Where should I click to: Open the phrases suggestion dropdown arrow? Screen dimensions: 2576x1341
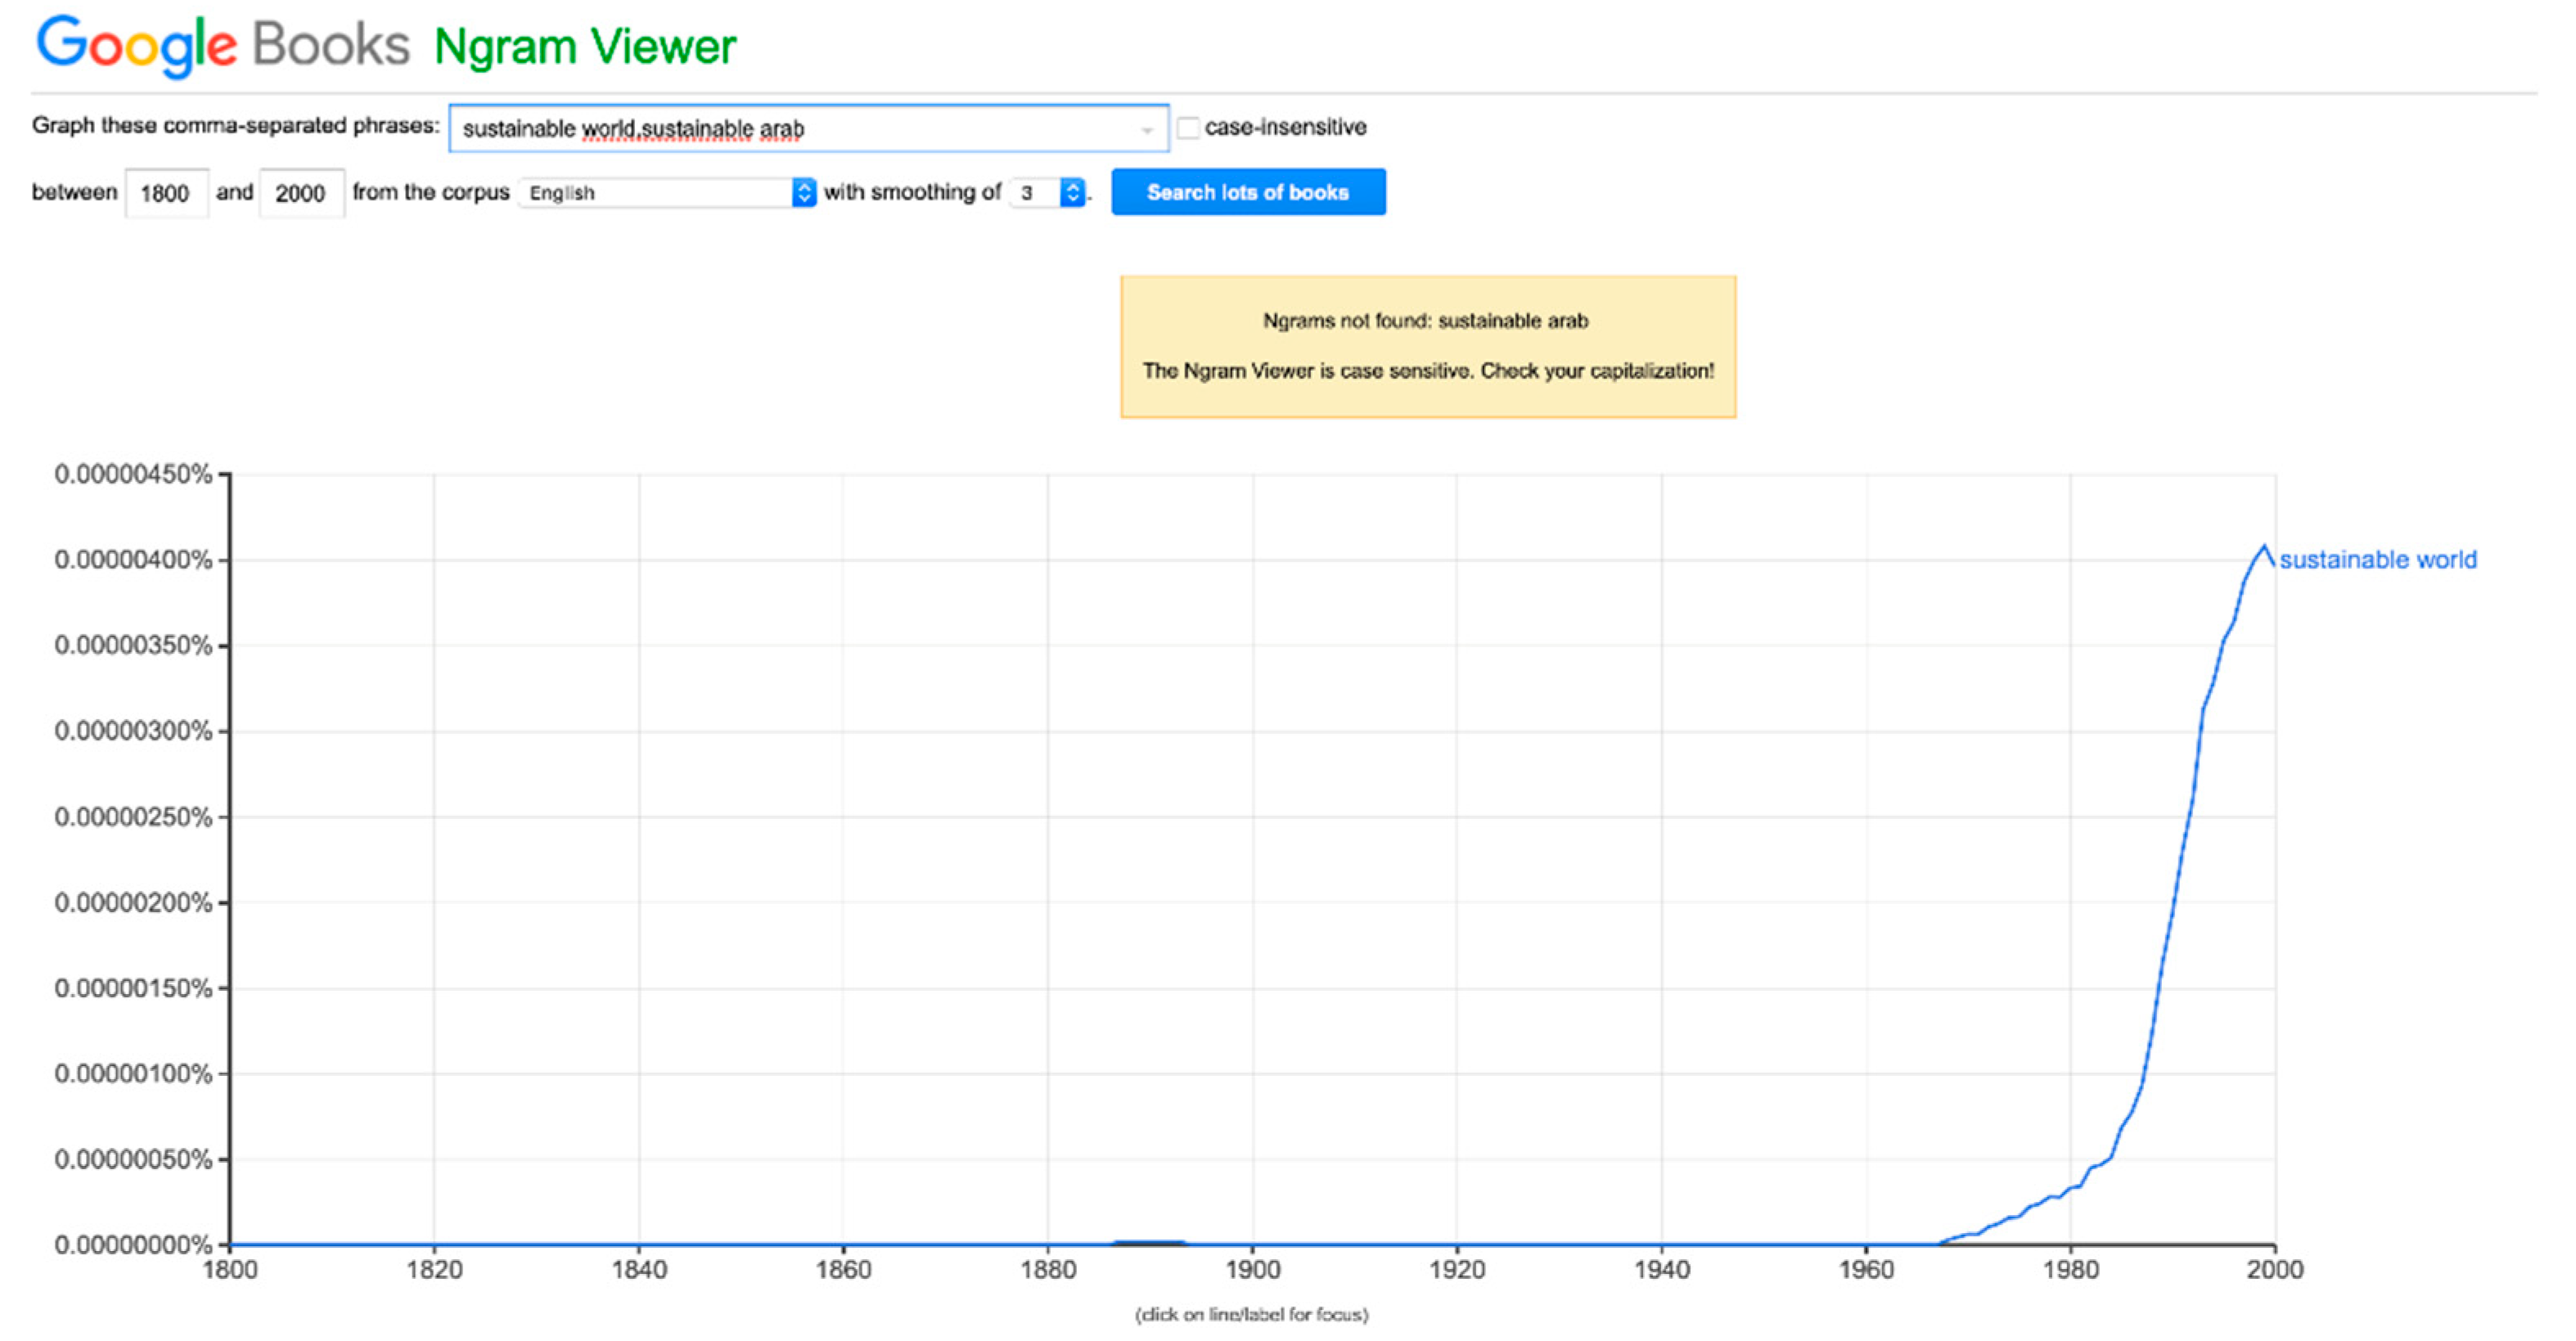click(1147, 130)
